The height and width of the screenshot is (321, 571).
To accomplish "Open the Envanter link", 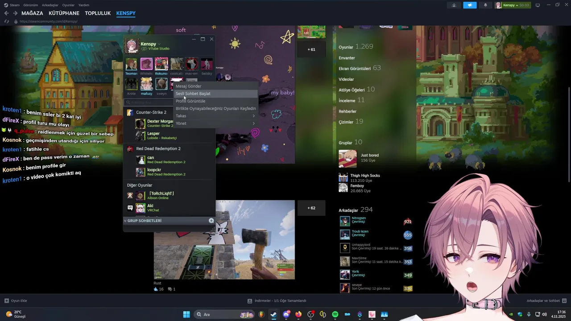I will (x=347, y=58).
